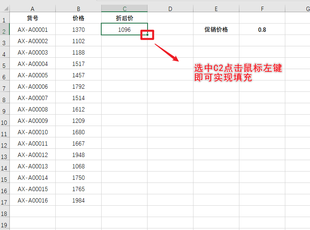Select column C header
This screenshot has height=230, width=310.
click(x=124, y=9)
